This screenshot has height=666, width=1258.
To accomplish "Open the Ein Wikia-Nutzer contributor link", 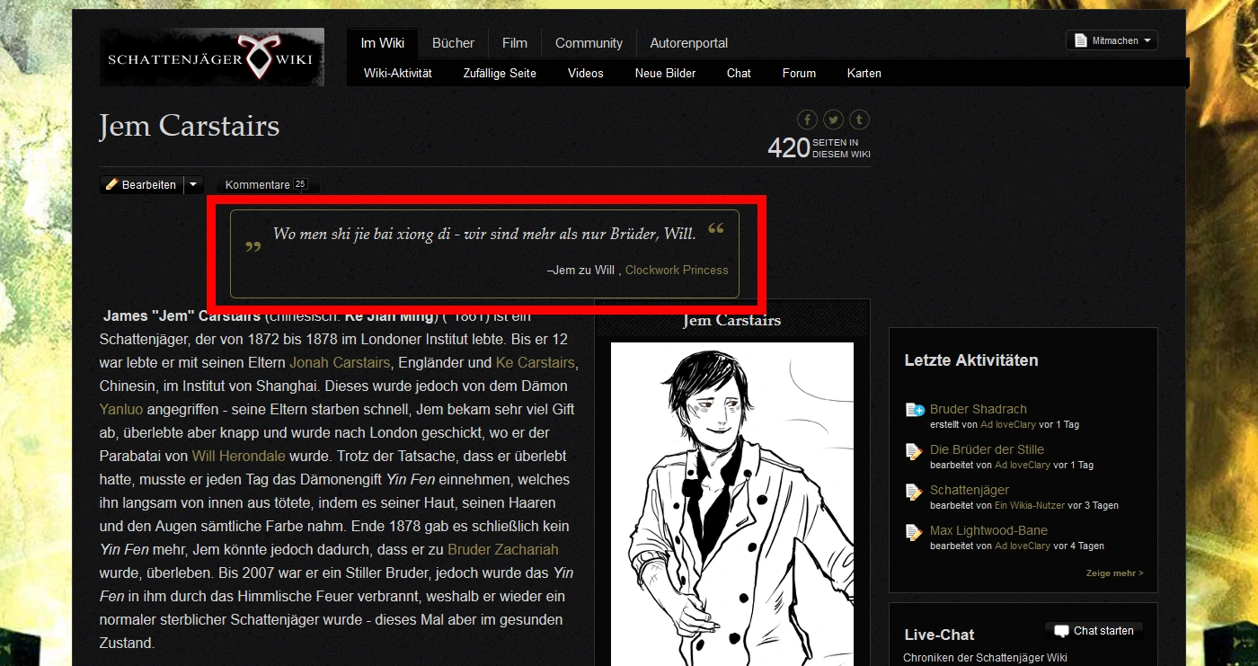I will coord(1030,505).
